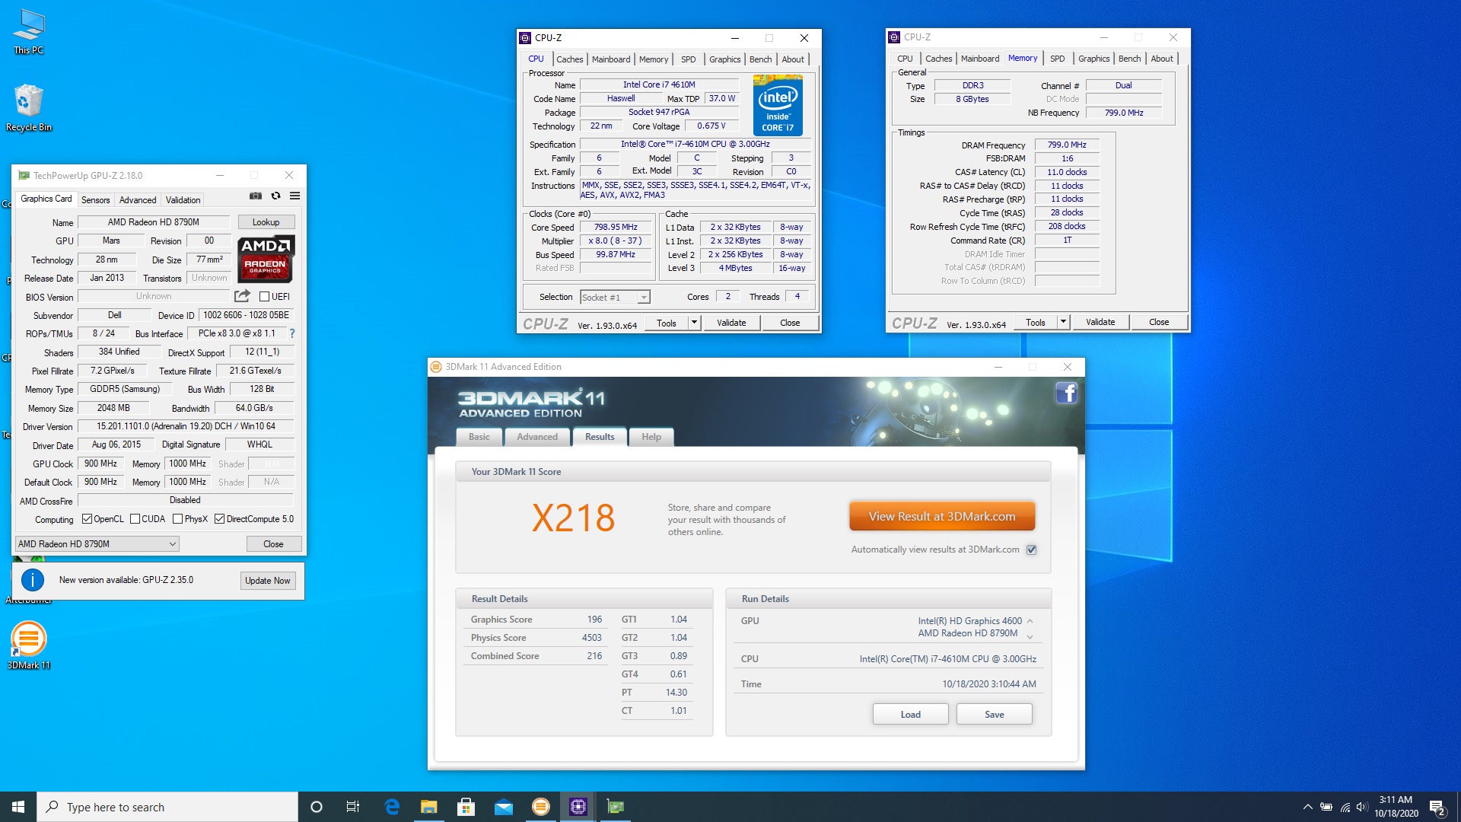
Task: Click the X218 score text
Action: pos(573,518)
